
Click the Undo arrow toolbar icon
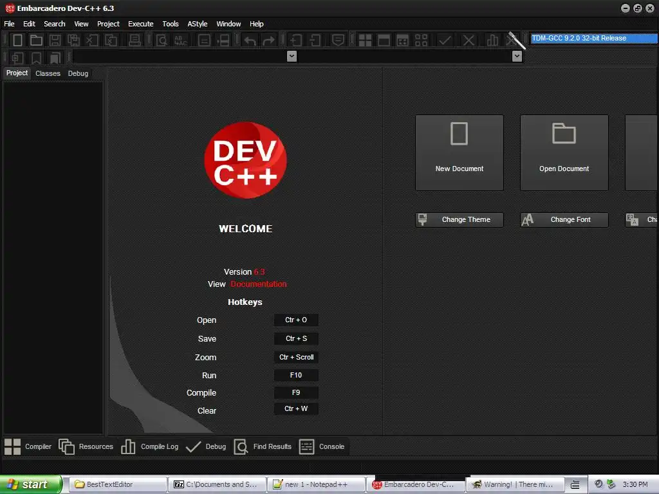point(250,41)
